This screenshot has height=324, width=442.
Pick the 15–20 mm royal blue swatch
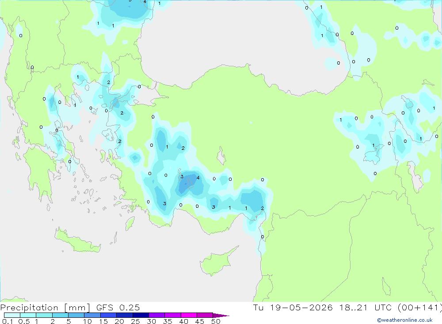109,315
